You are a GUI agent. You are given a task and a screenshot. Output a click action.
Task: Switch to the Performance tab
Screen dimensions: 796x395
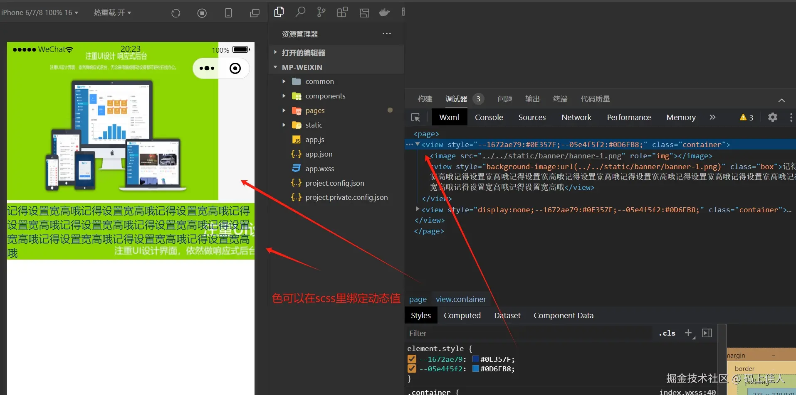[629, 118]
